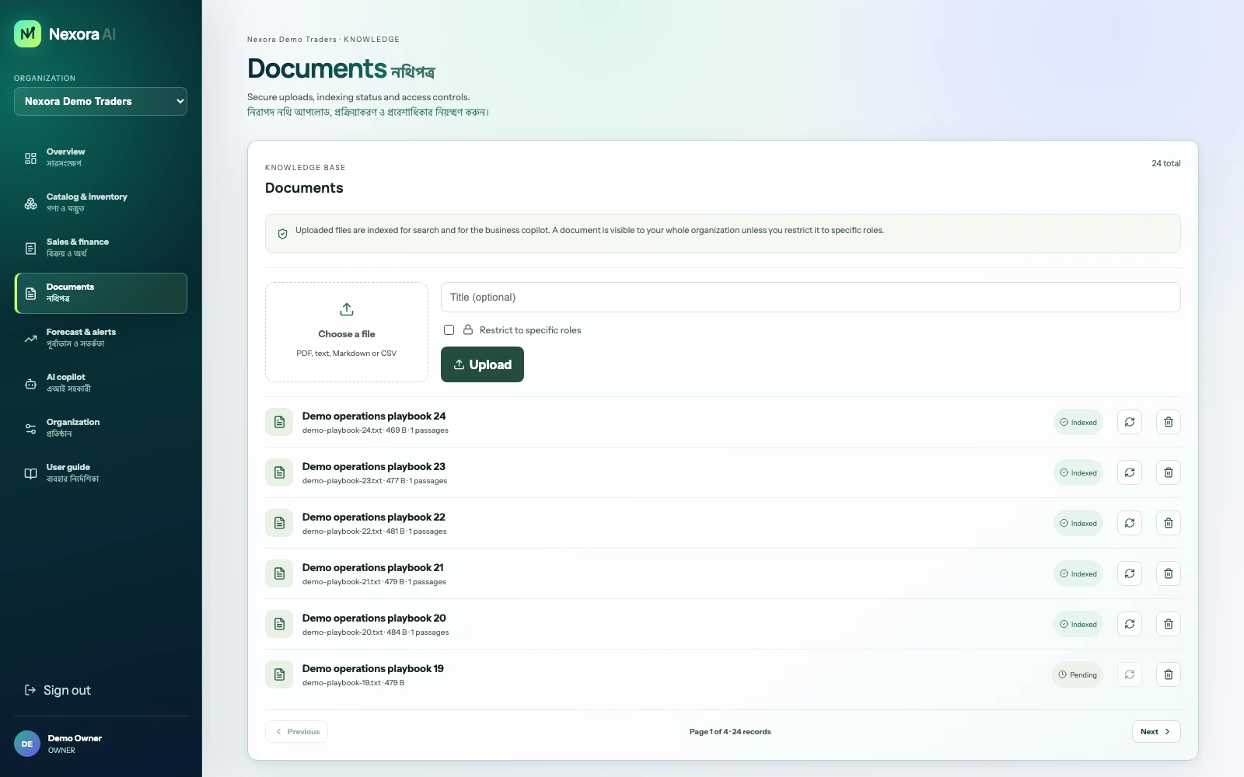
Task: Open Overview in the sidebar
Action: pyautogui.click(x=100, y=158)
